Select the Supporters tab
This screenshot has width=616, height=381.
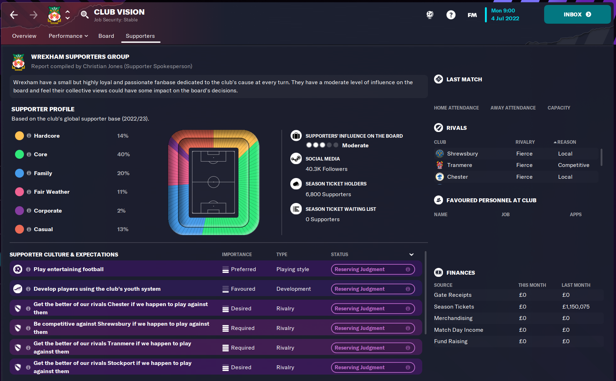coord(140,36)
